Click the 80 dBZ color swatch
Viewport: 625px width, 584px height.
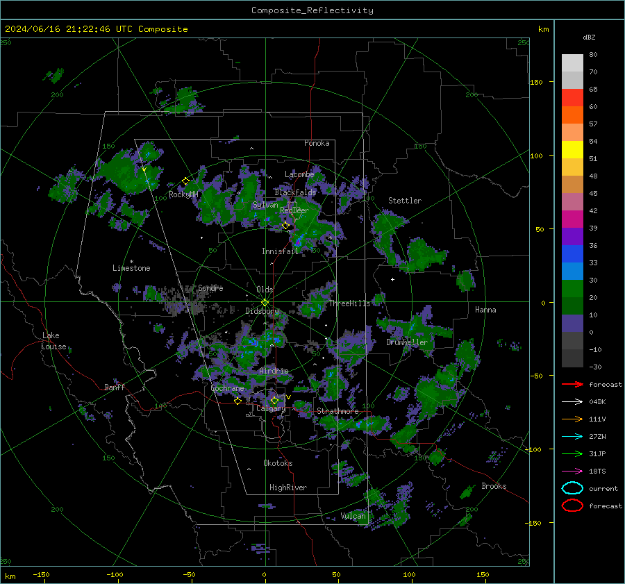click(572, 63)
